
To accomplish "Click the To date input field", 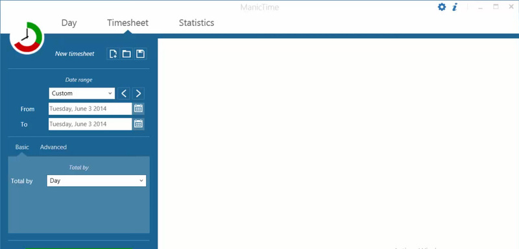I will tap(90, 124).
